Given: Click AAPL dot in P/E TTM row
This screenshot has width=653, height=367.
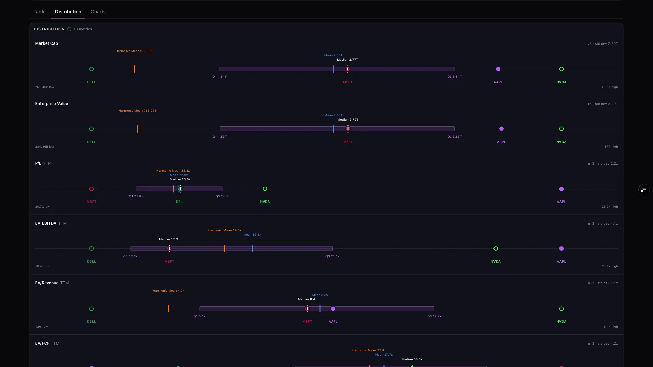Looking at the screenshot, I should [562, 189].
